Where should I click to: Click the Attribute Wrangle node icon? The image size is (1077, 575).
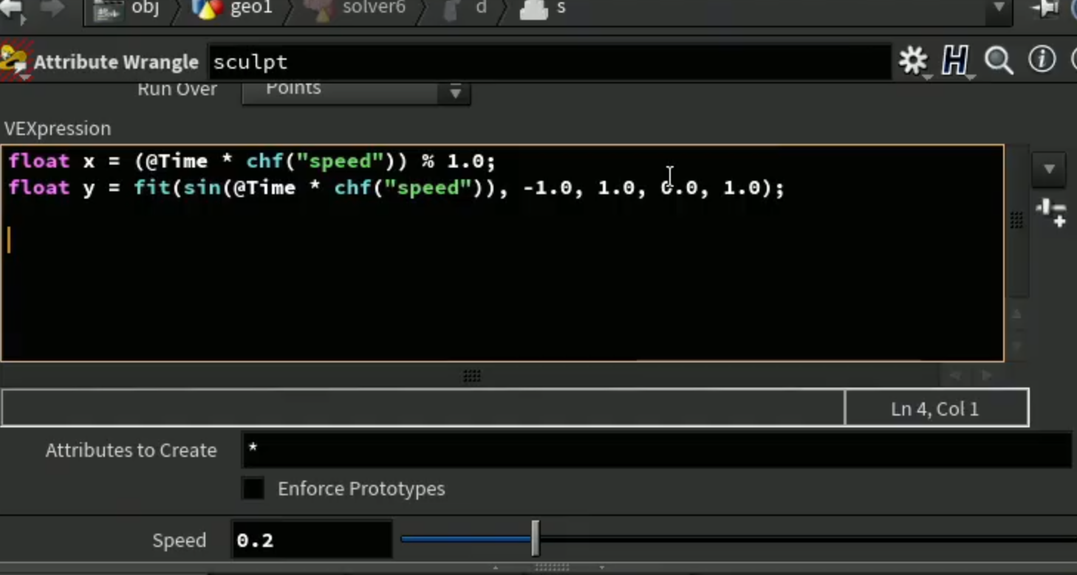[x=13, y=62]
